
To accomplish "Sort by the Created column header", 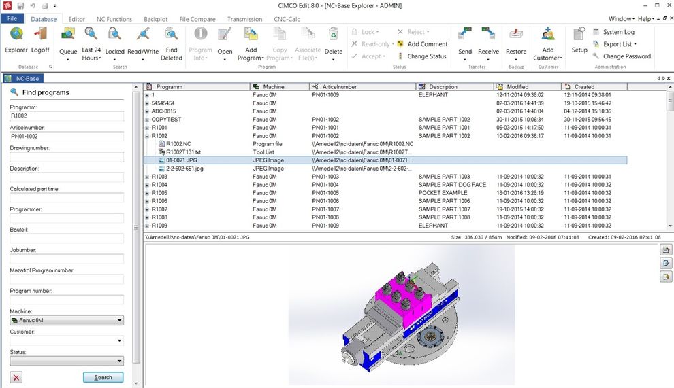I will click(594, 87).
